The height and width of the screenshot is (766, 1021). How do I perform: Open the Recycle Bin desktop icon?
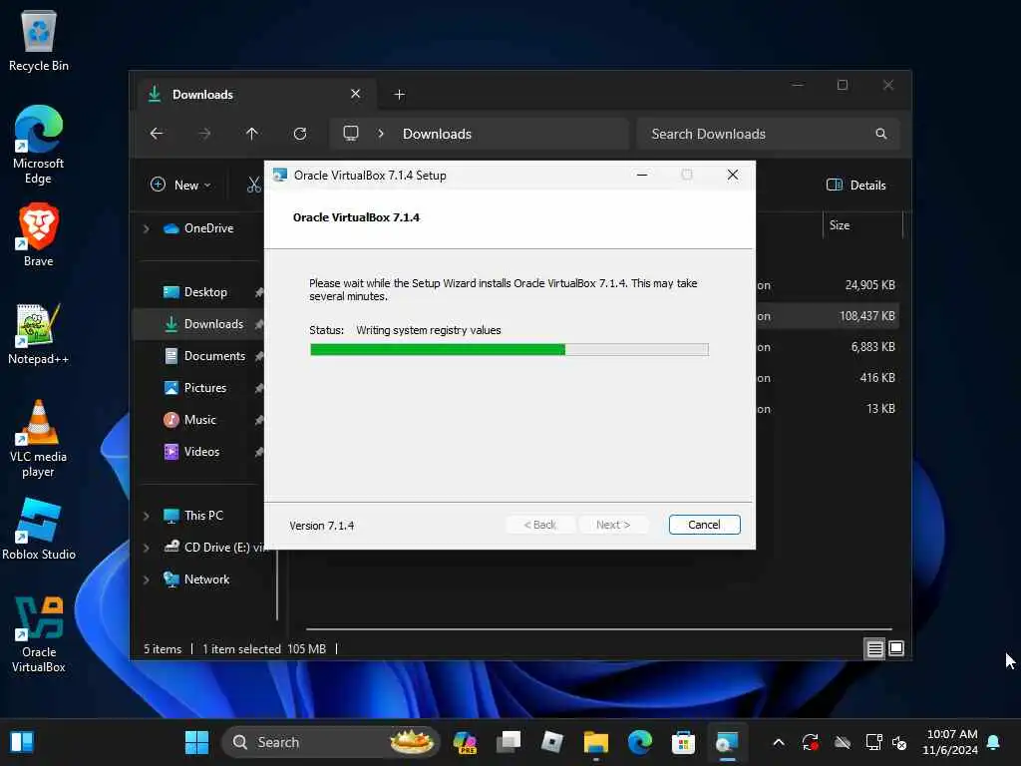pyautogui.click(x=39, y=40)
